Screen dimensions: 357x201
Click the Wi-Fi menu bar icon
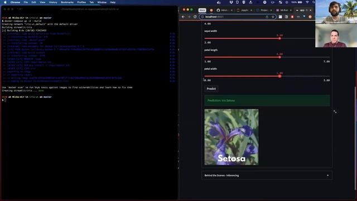pyautogui.click(x=307, y=2)
